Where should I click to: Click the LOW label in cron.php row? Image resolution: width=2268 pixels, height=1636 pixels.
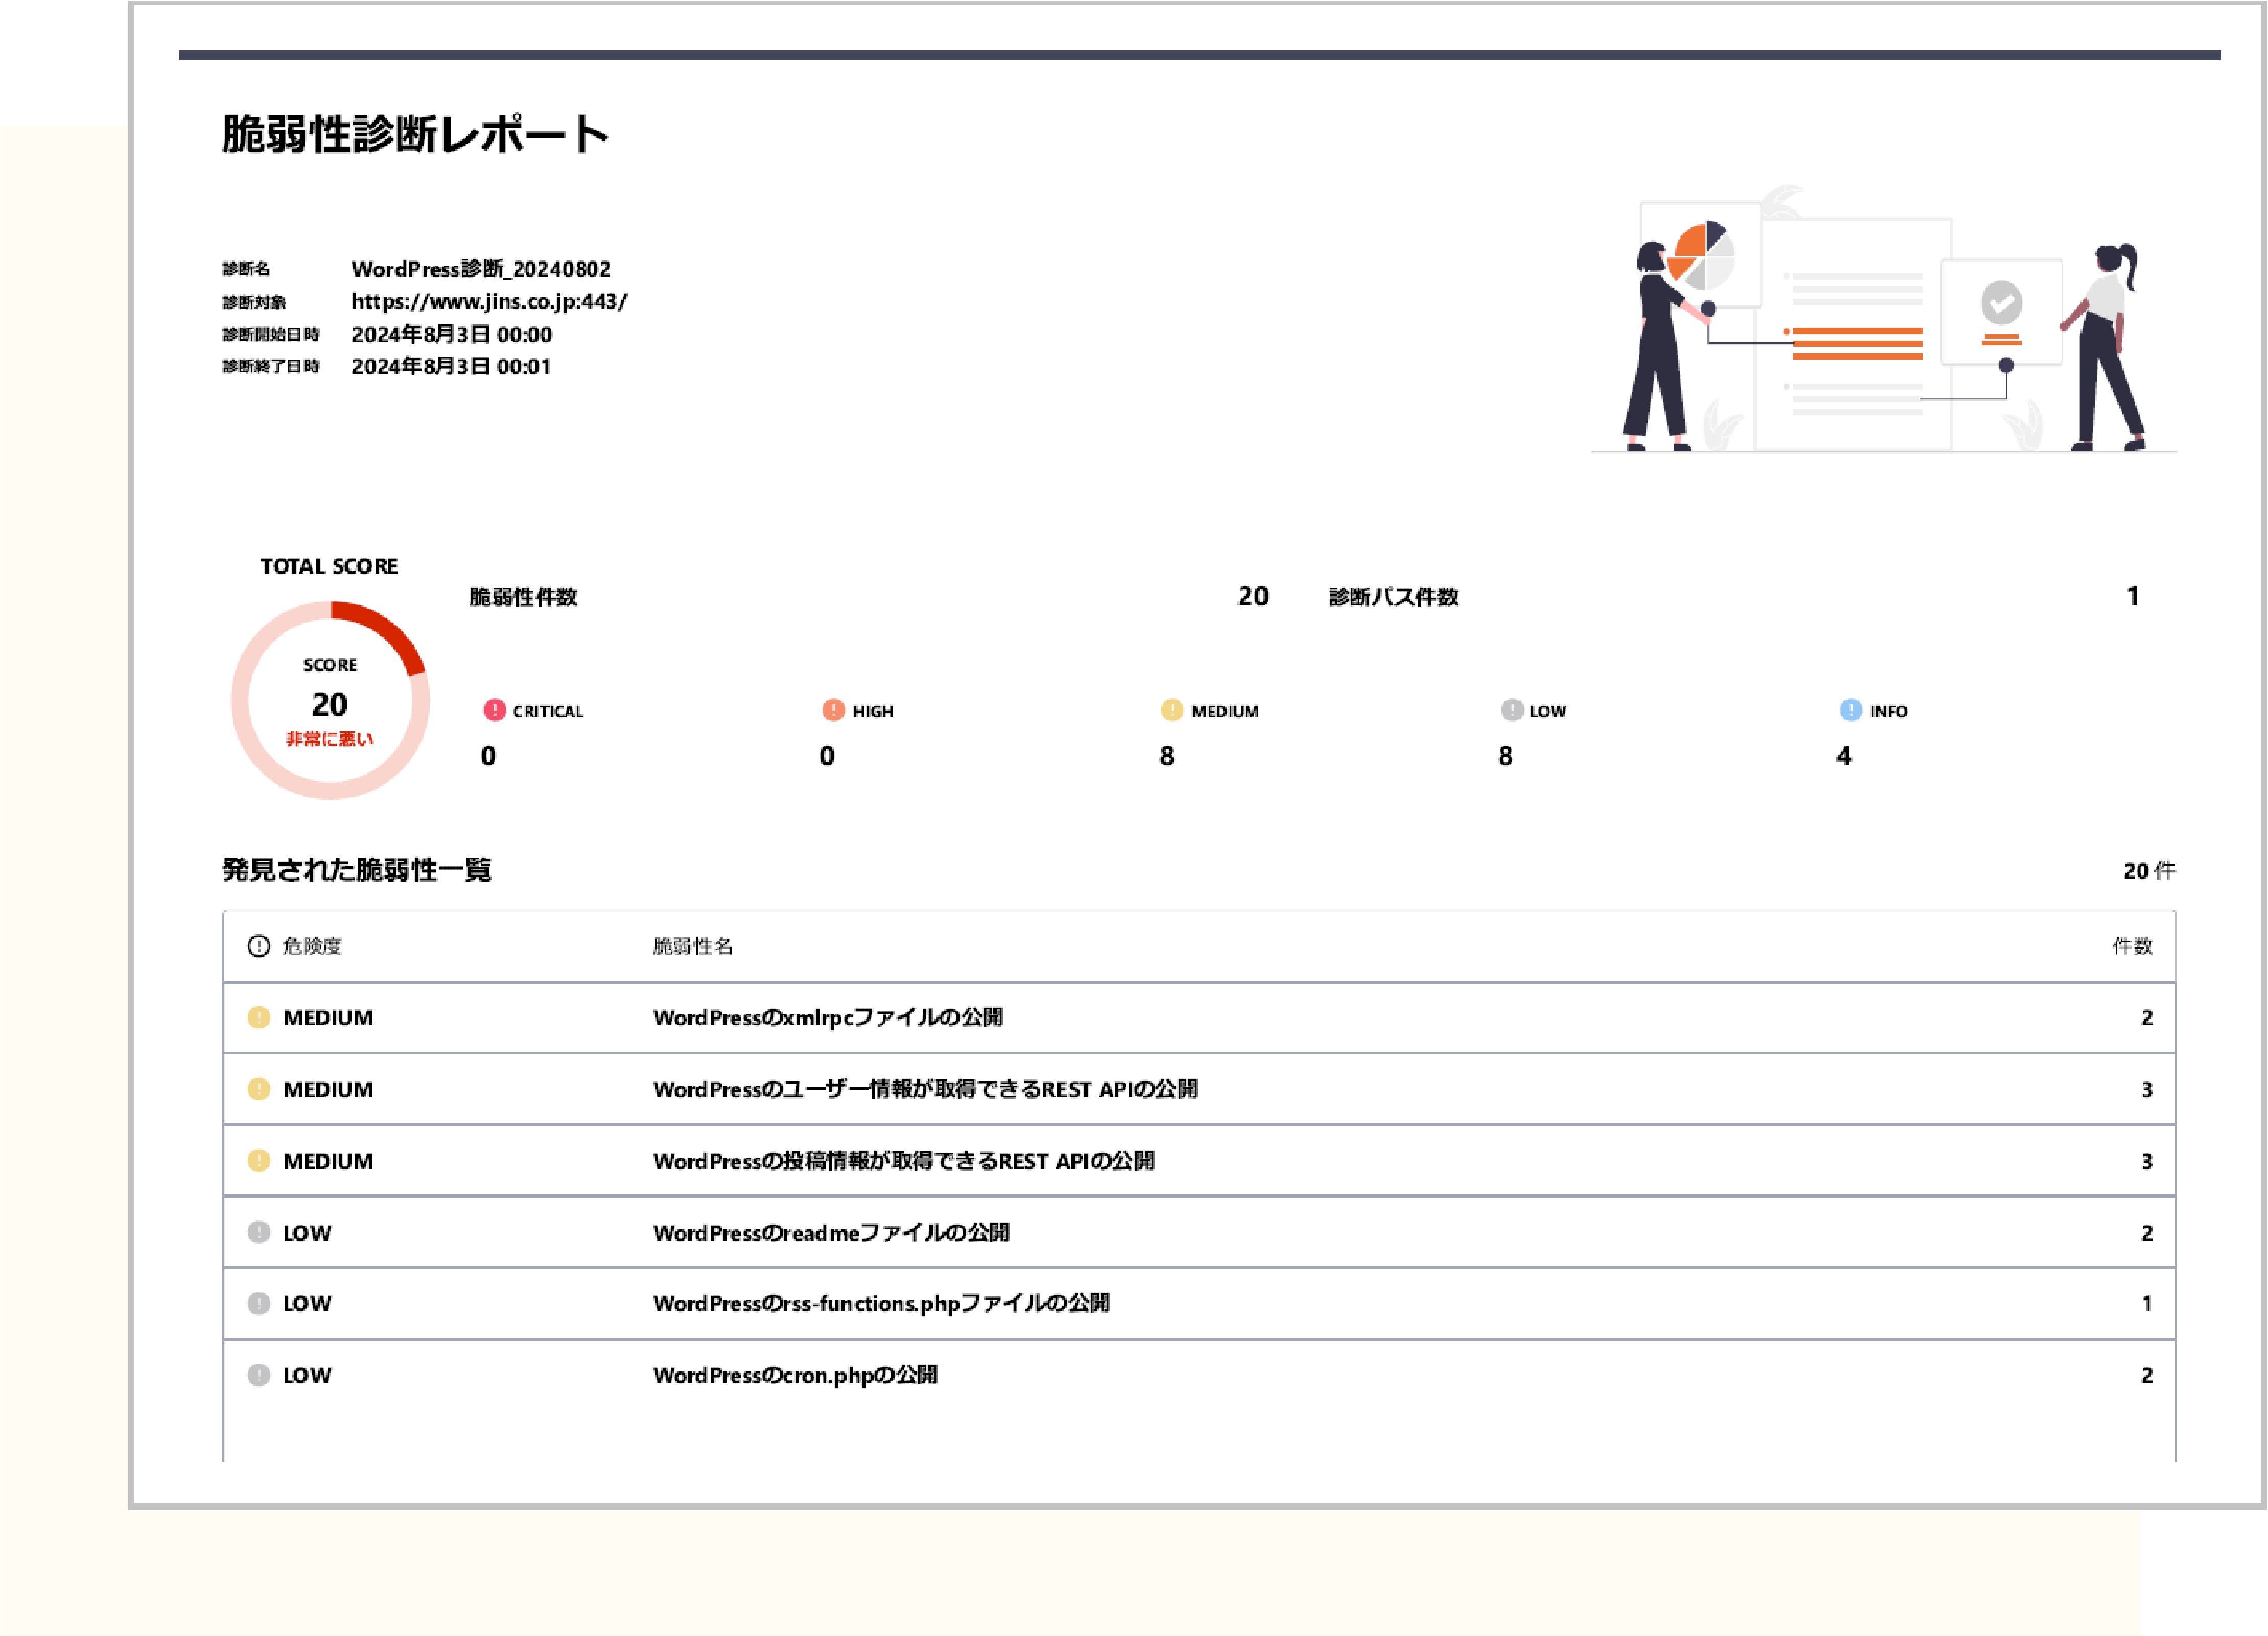[307, 1376]
